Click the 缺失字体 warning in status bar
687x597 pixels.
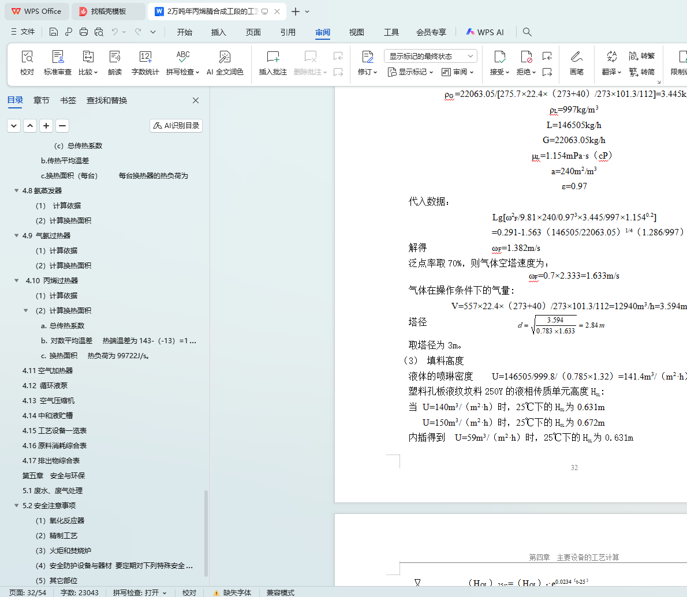point(232,592)
